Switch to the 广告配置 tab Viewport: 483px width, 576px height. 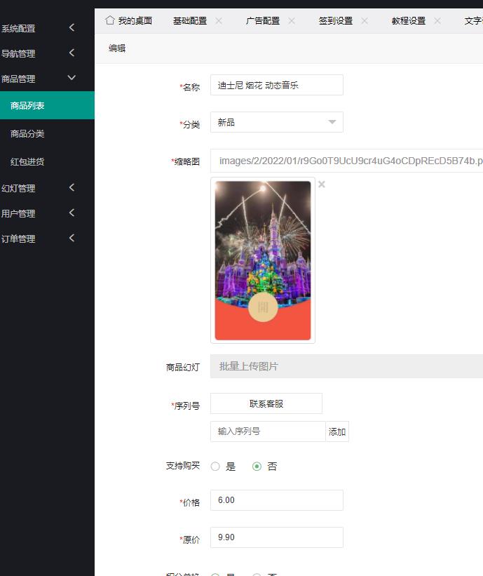pos(263,21)
